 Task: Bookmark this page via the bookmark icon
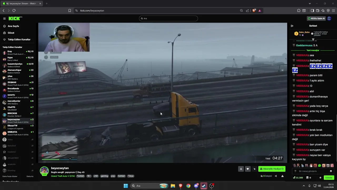70,11
